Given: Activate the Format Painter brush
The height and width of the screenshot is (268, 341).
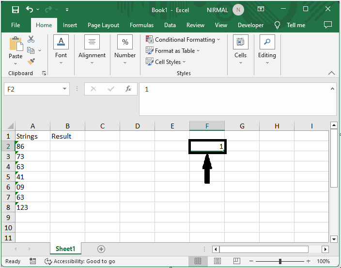Looking at the screenshot, I should tap(31, 62).
